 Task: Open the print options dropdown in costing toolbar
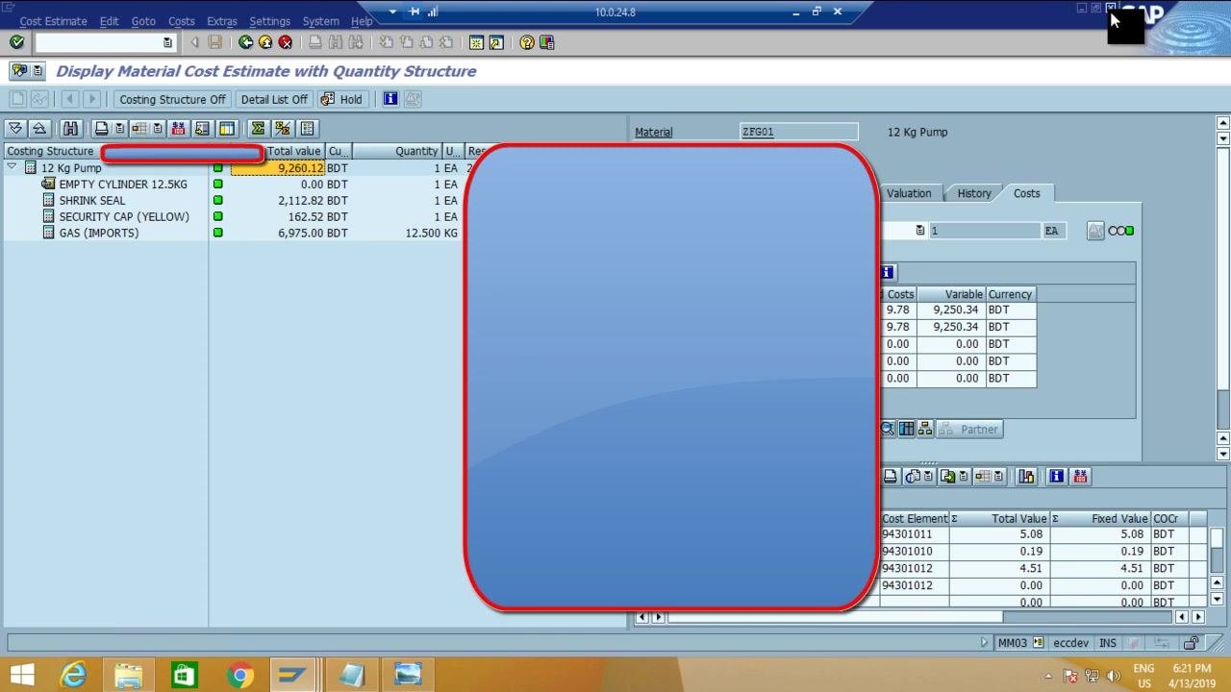tap(119, 129)
